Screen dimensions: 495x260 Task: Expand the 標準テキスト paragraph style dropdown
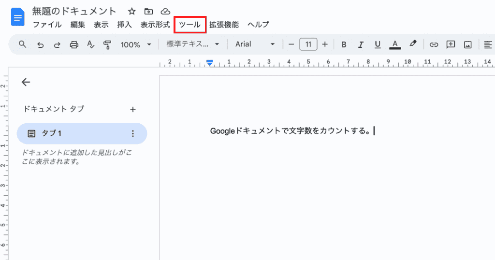(193, 44)
